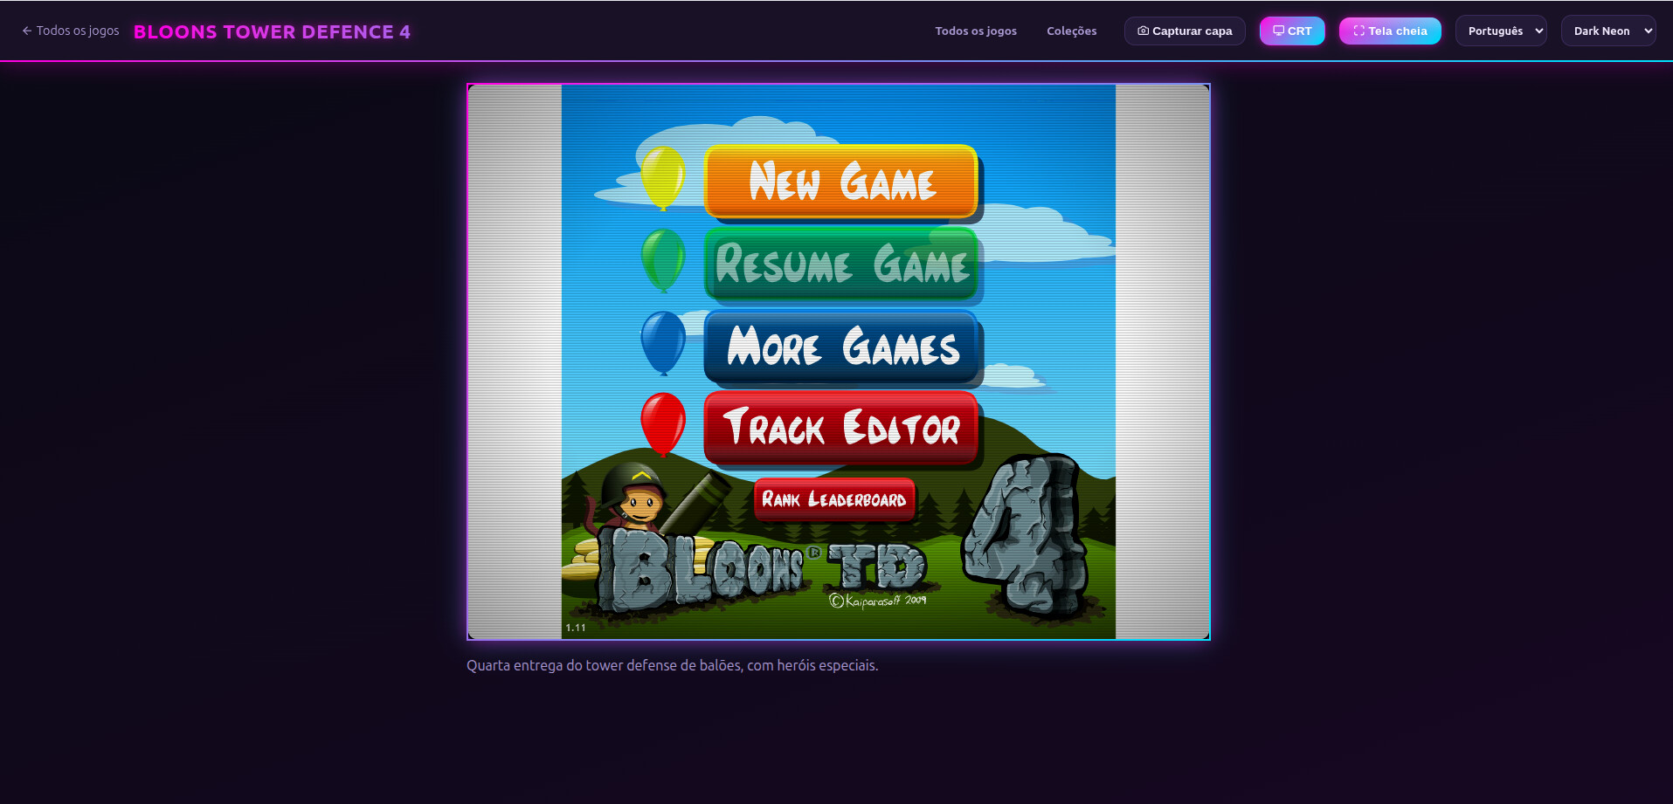Select the Resume Game button

point(841,264)
